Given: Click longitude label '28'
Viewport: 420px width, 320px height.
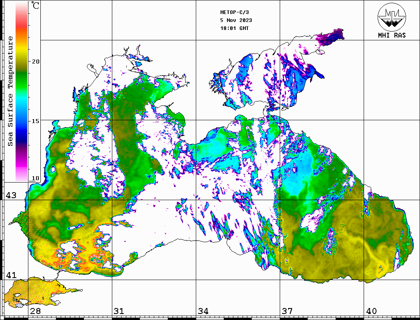Looking at the screenshot, I should [x=35, y=311].
